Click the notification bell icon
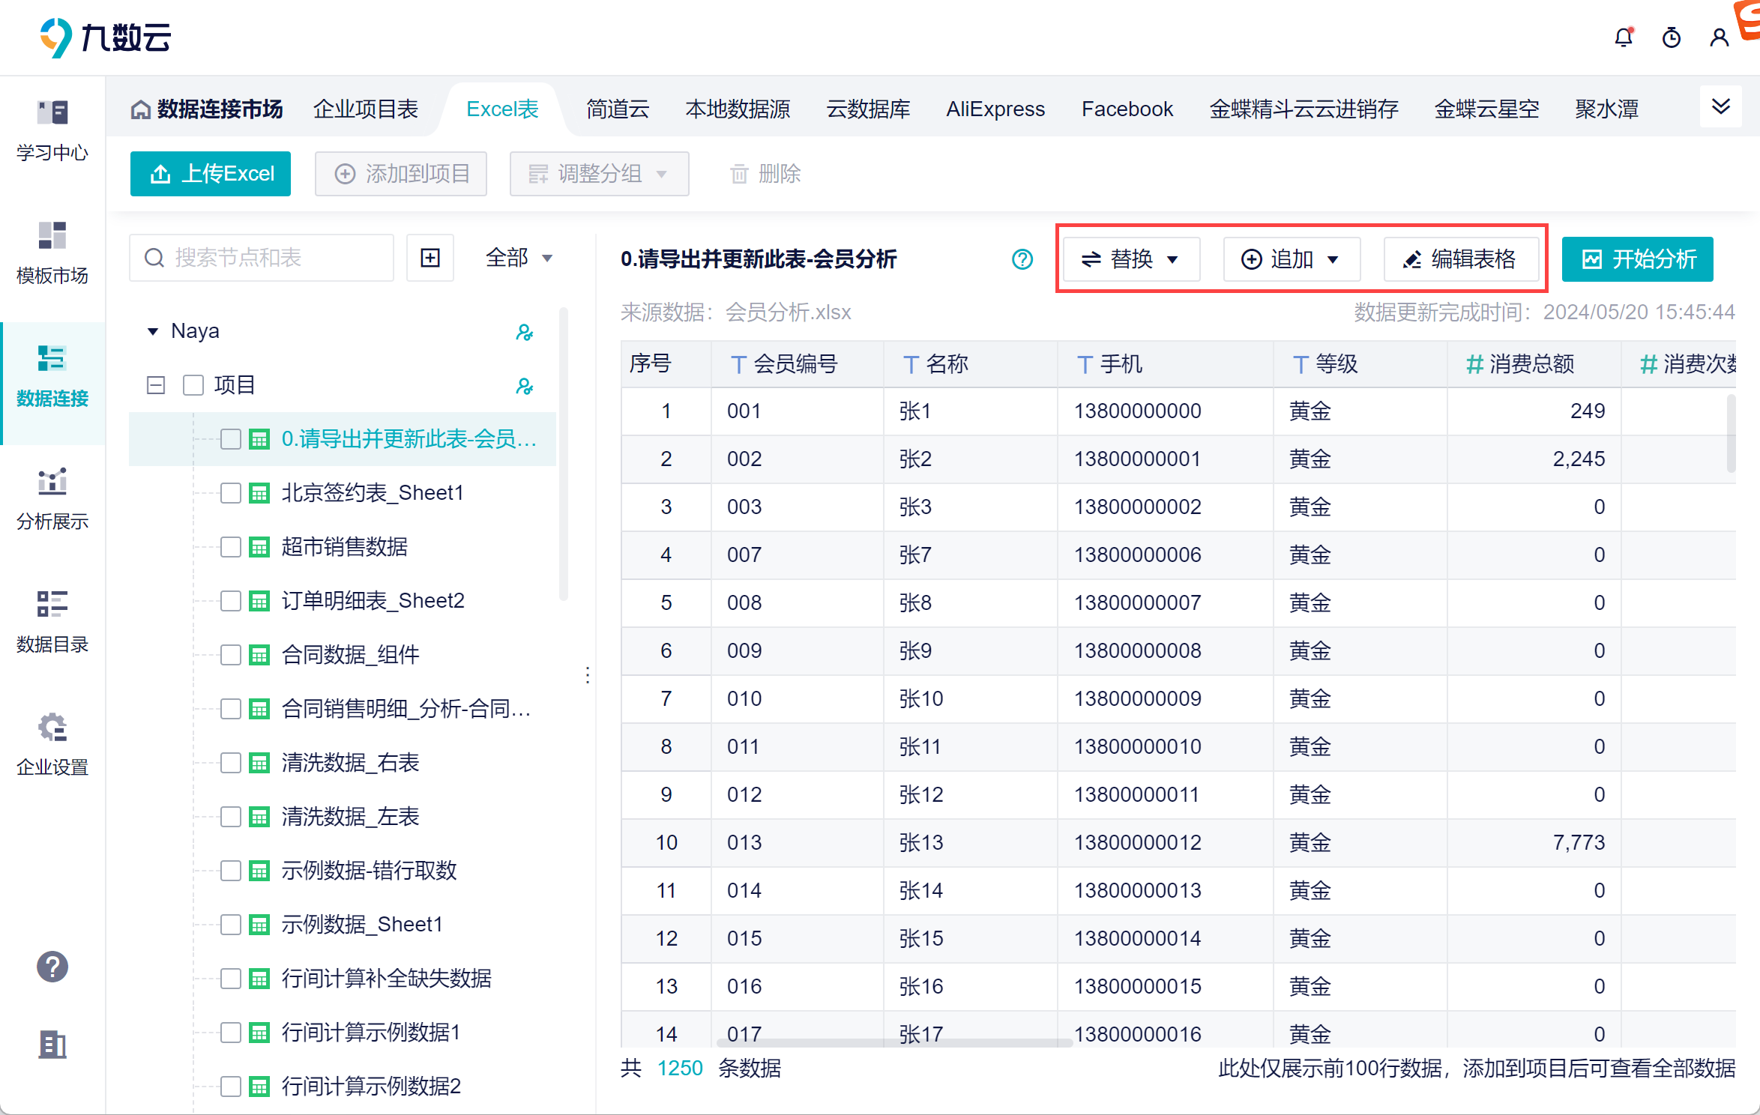Viewport: 1760px width, 1115px height. click(x=1624, y=37)
